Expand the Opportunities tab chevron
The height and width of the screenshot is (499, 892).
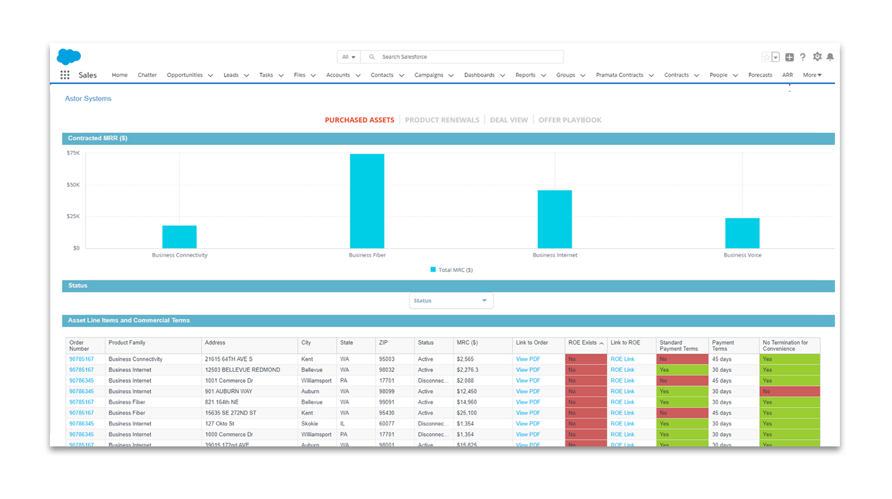(x=211, y=76)
